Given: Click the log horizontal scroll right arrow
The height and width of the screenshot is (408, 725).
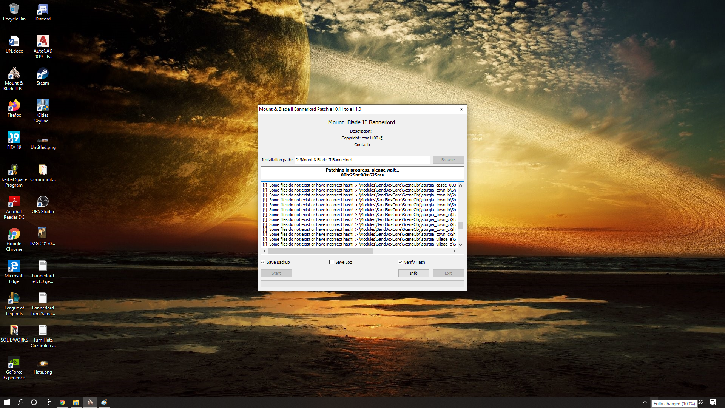Looking at the screenshot, I should [454, 251].
